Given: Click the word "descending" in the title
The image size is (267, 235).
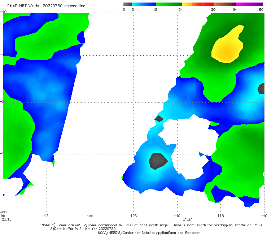Looking at the screenshot, I should (75, 6).
